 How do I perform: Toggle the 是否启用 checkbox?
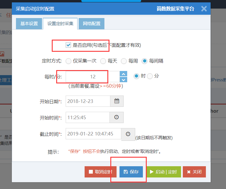68,45
